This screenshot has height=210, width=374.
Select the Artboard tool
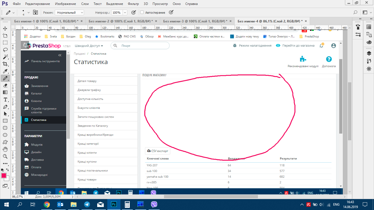5,36
